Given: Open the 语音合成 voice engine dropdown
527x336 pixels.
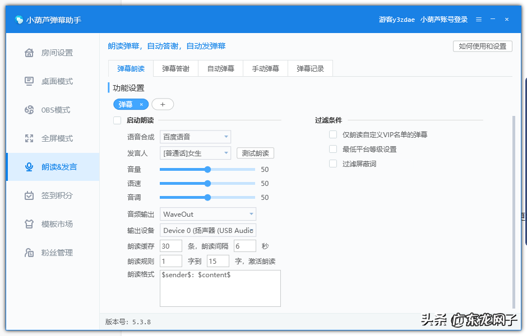Looking at the screenshot, I should [195, 137].
